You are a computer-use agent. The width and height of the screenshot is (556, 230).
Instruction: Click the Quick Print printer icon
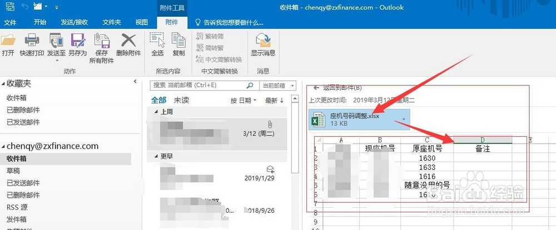click(x=32, y=40)
